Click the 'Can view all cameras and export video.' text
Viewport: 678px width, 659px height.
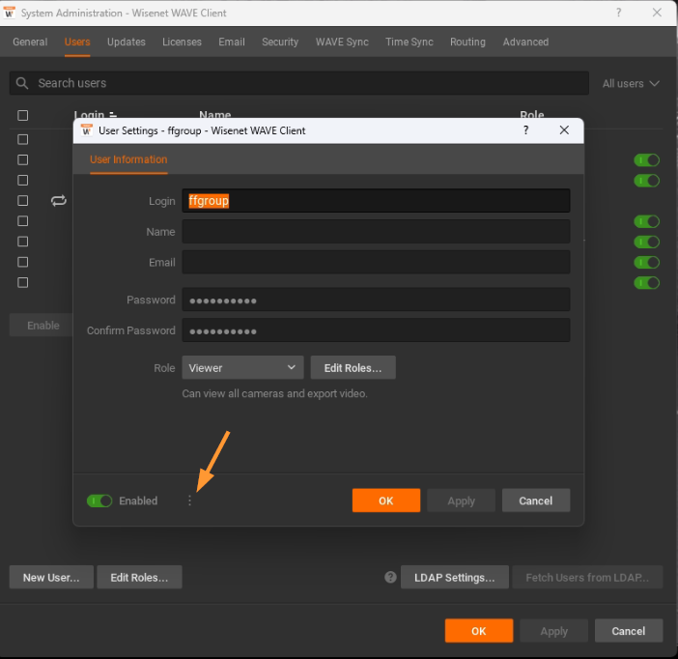(x=274, y=393)
